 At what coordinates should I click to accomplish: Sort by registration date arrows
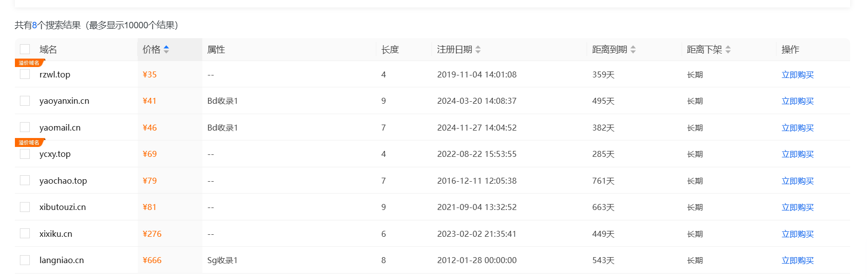(x=478, y=50)
